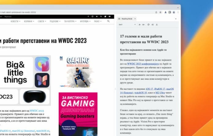Expand the НОВОСТИ menu

pos(15,21)
